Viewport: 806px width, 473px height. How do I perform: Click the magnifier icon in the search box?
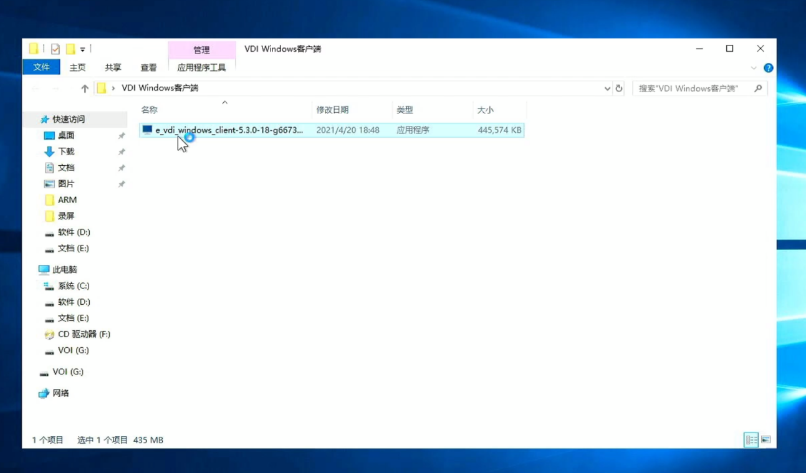pyautogui.click(x=758, y=88)
